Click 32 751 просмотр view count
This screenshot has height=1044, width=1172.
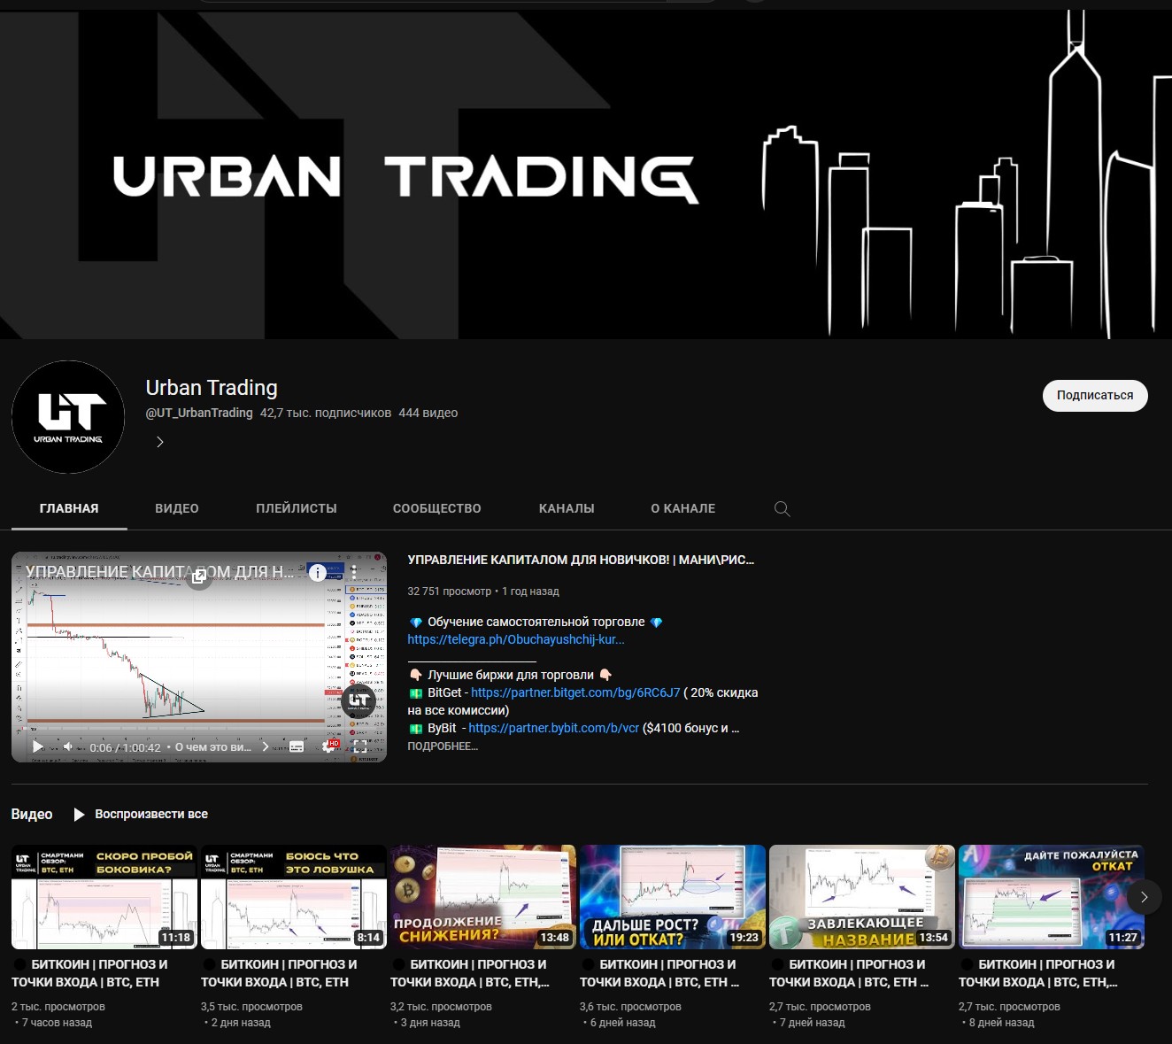tap(449, 591)
